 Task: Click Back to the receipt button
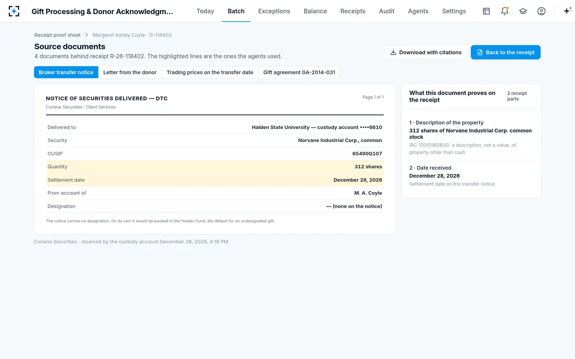click(506, 52)
